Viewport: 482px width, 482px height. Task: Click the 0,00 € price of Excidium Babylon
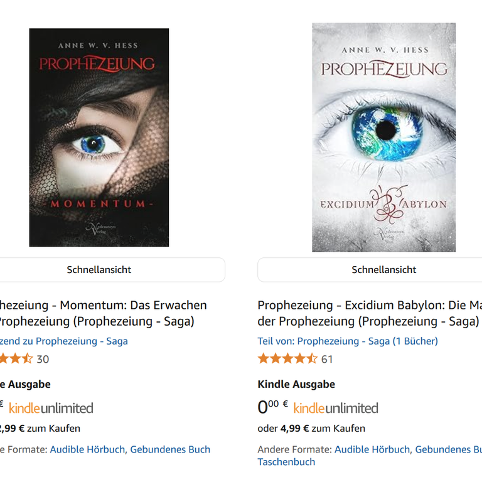point(272,407)
